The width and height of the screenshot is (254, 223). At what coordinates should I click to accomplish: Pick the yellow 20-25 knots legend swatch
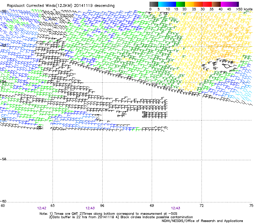189,4
